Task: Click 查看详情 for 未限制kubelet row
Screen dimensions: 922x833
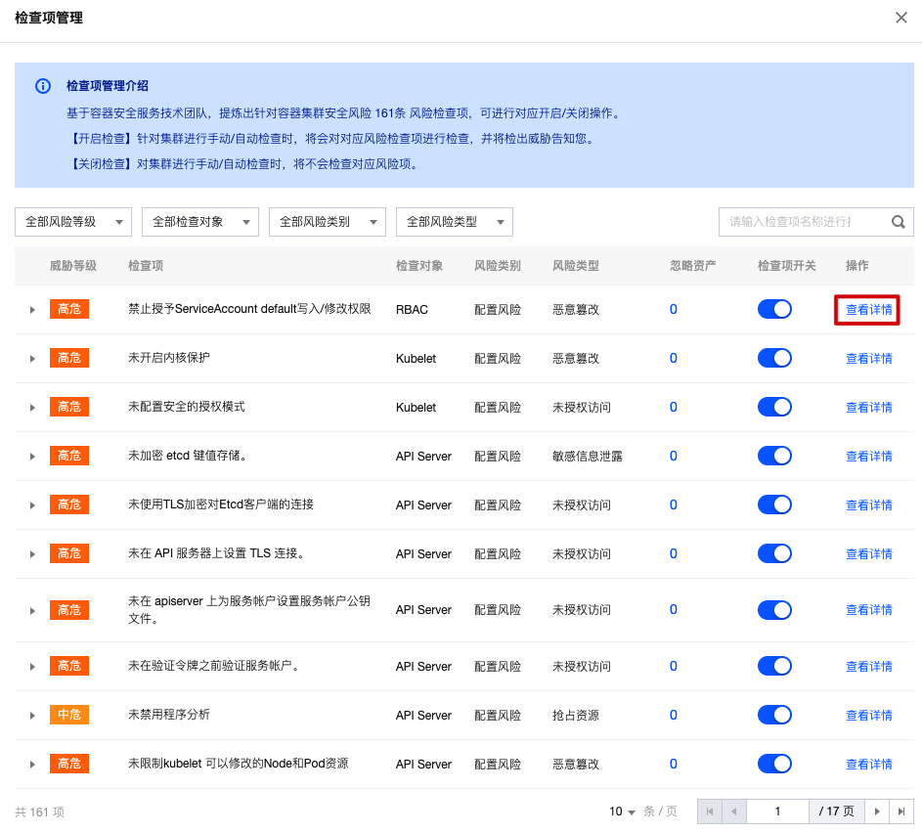Action: [868, 764]
